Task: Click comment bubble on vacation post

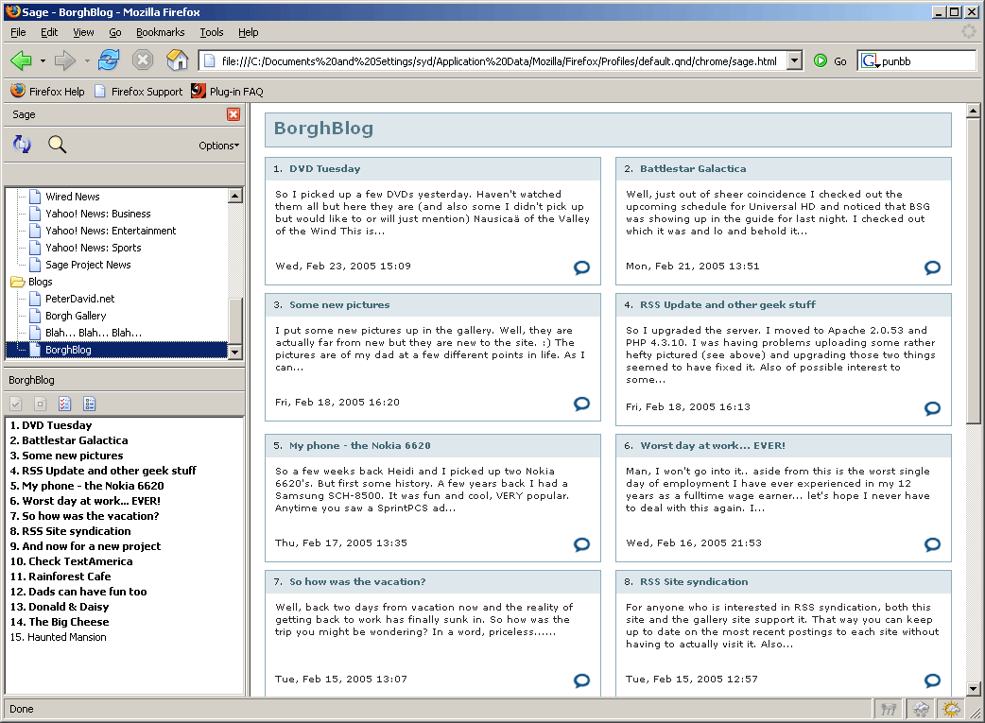Action: click(581, 680)
